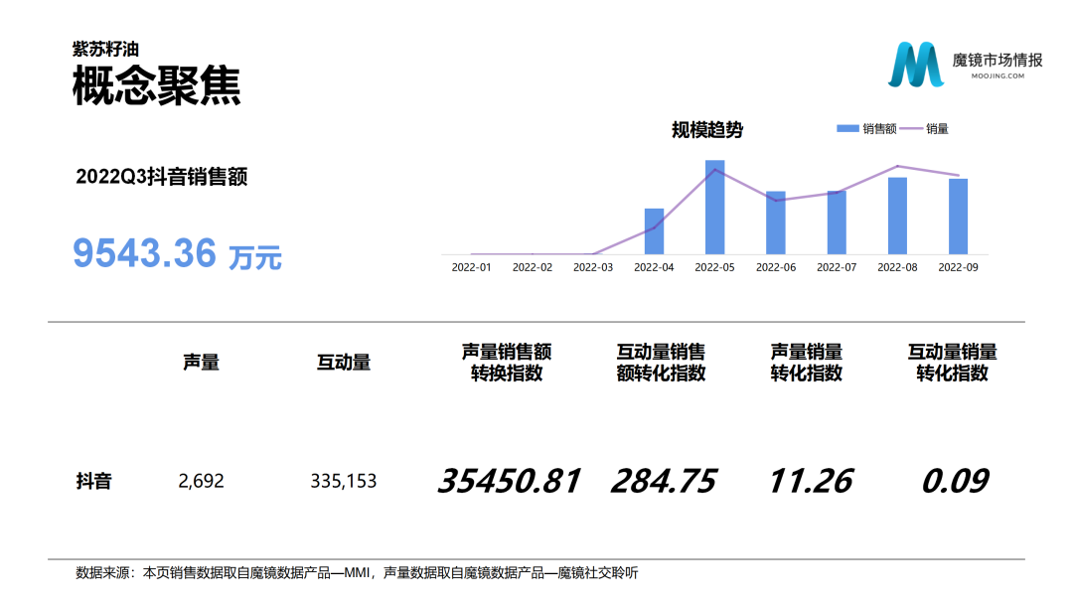Select the 2022-07 sales bar
Viewport: 1073px width, 604px height.
(837, 223)
